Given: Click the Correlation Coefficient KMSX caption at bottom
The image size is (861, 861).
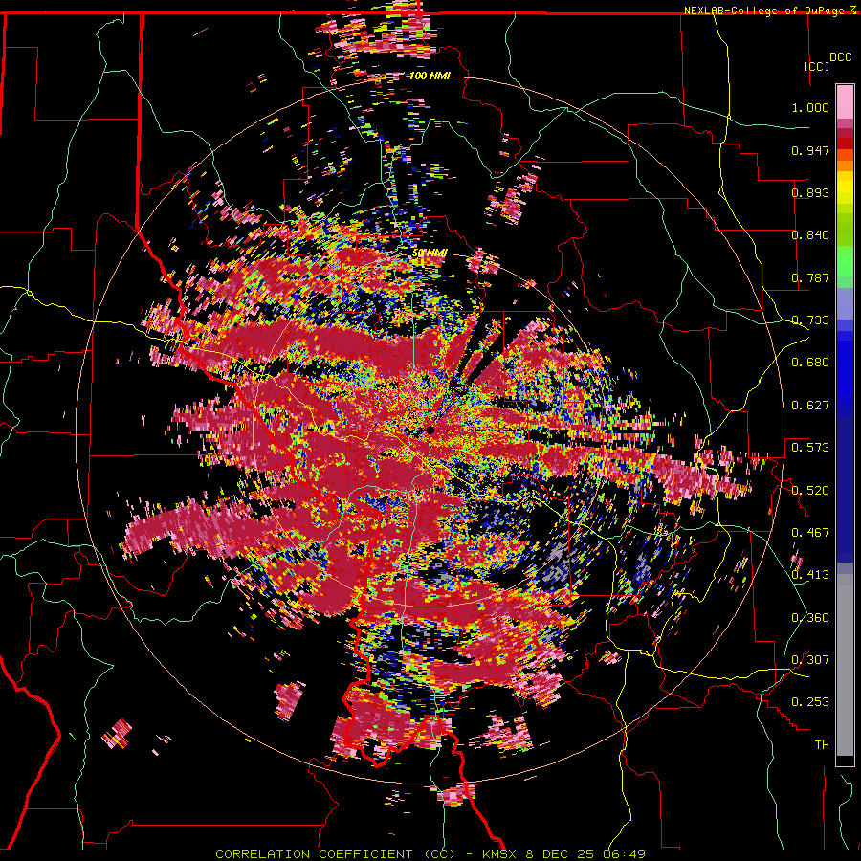Looking at the screenshot, I should (430, 854).
